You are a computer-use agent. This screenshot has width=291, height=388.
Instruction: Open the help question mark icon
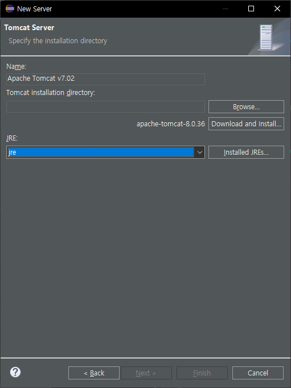click(15, 373)
